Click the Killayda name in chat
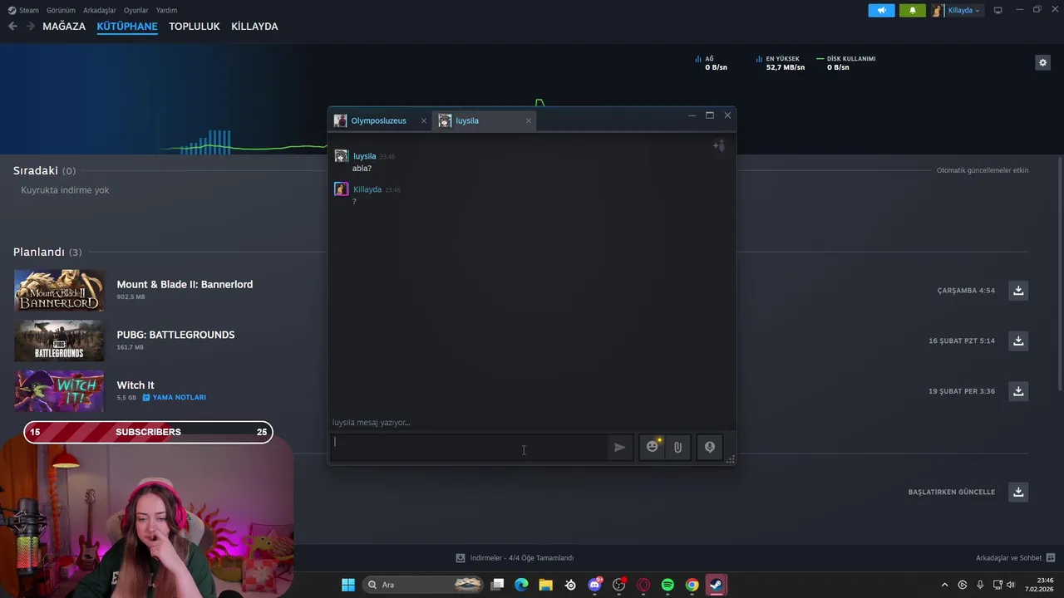Viewport: 1064px width, 598px height. [367, 189]
